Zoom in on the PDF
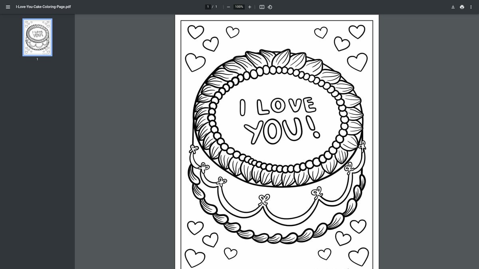 [x=249, y=7]
